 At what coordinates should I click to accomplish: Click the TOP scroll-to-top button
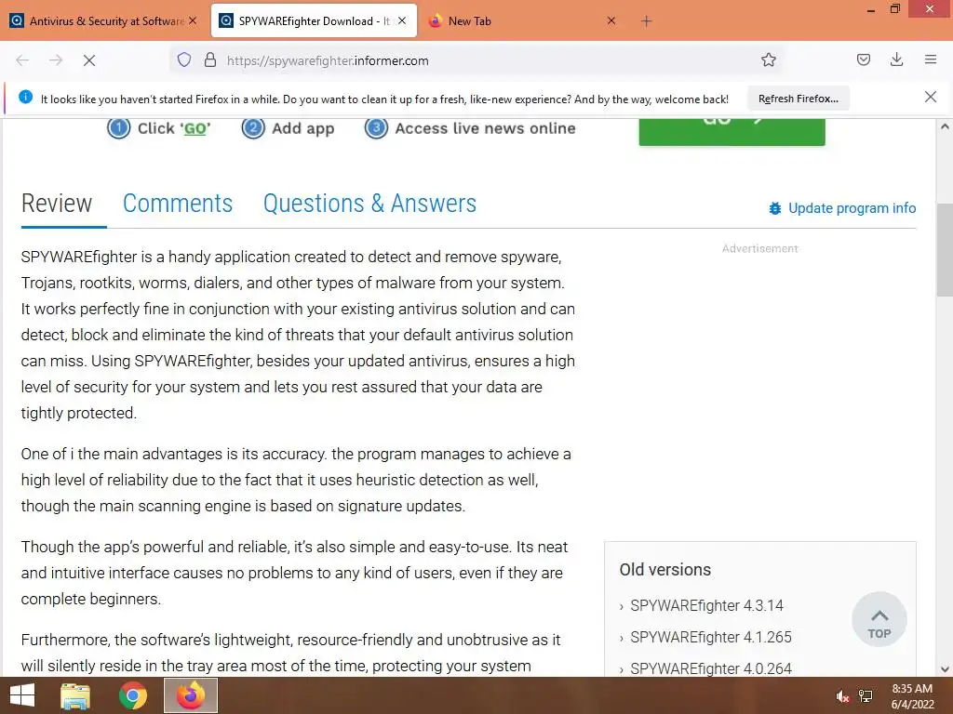coord(879,619)
